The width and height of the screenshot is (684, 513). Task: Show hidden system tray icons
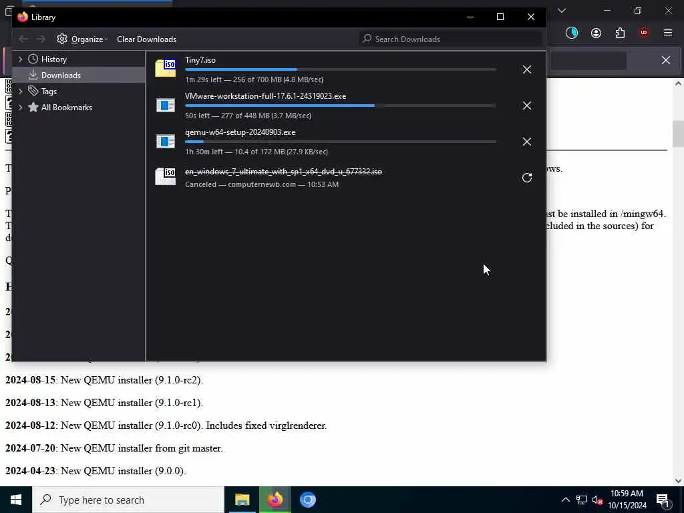click(565, 500)
